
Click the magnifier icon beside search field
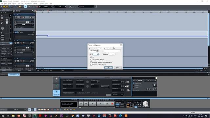click(x=96, y=7)
